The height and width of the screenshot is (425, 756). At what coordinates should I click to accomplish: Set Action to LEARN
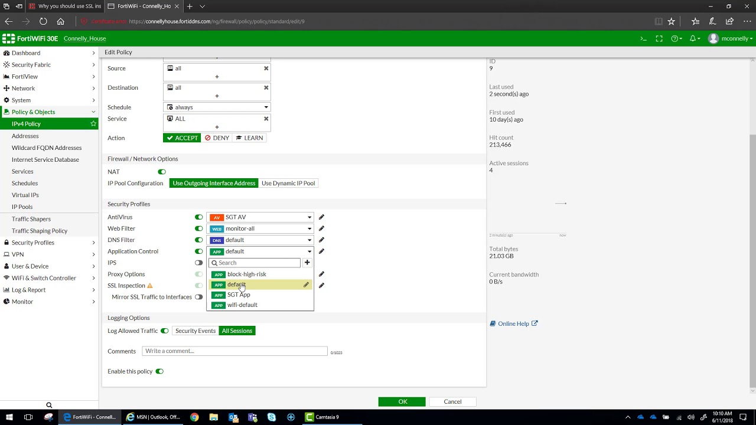pyautogui.click(x=249, y=138)
